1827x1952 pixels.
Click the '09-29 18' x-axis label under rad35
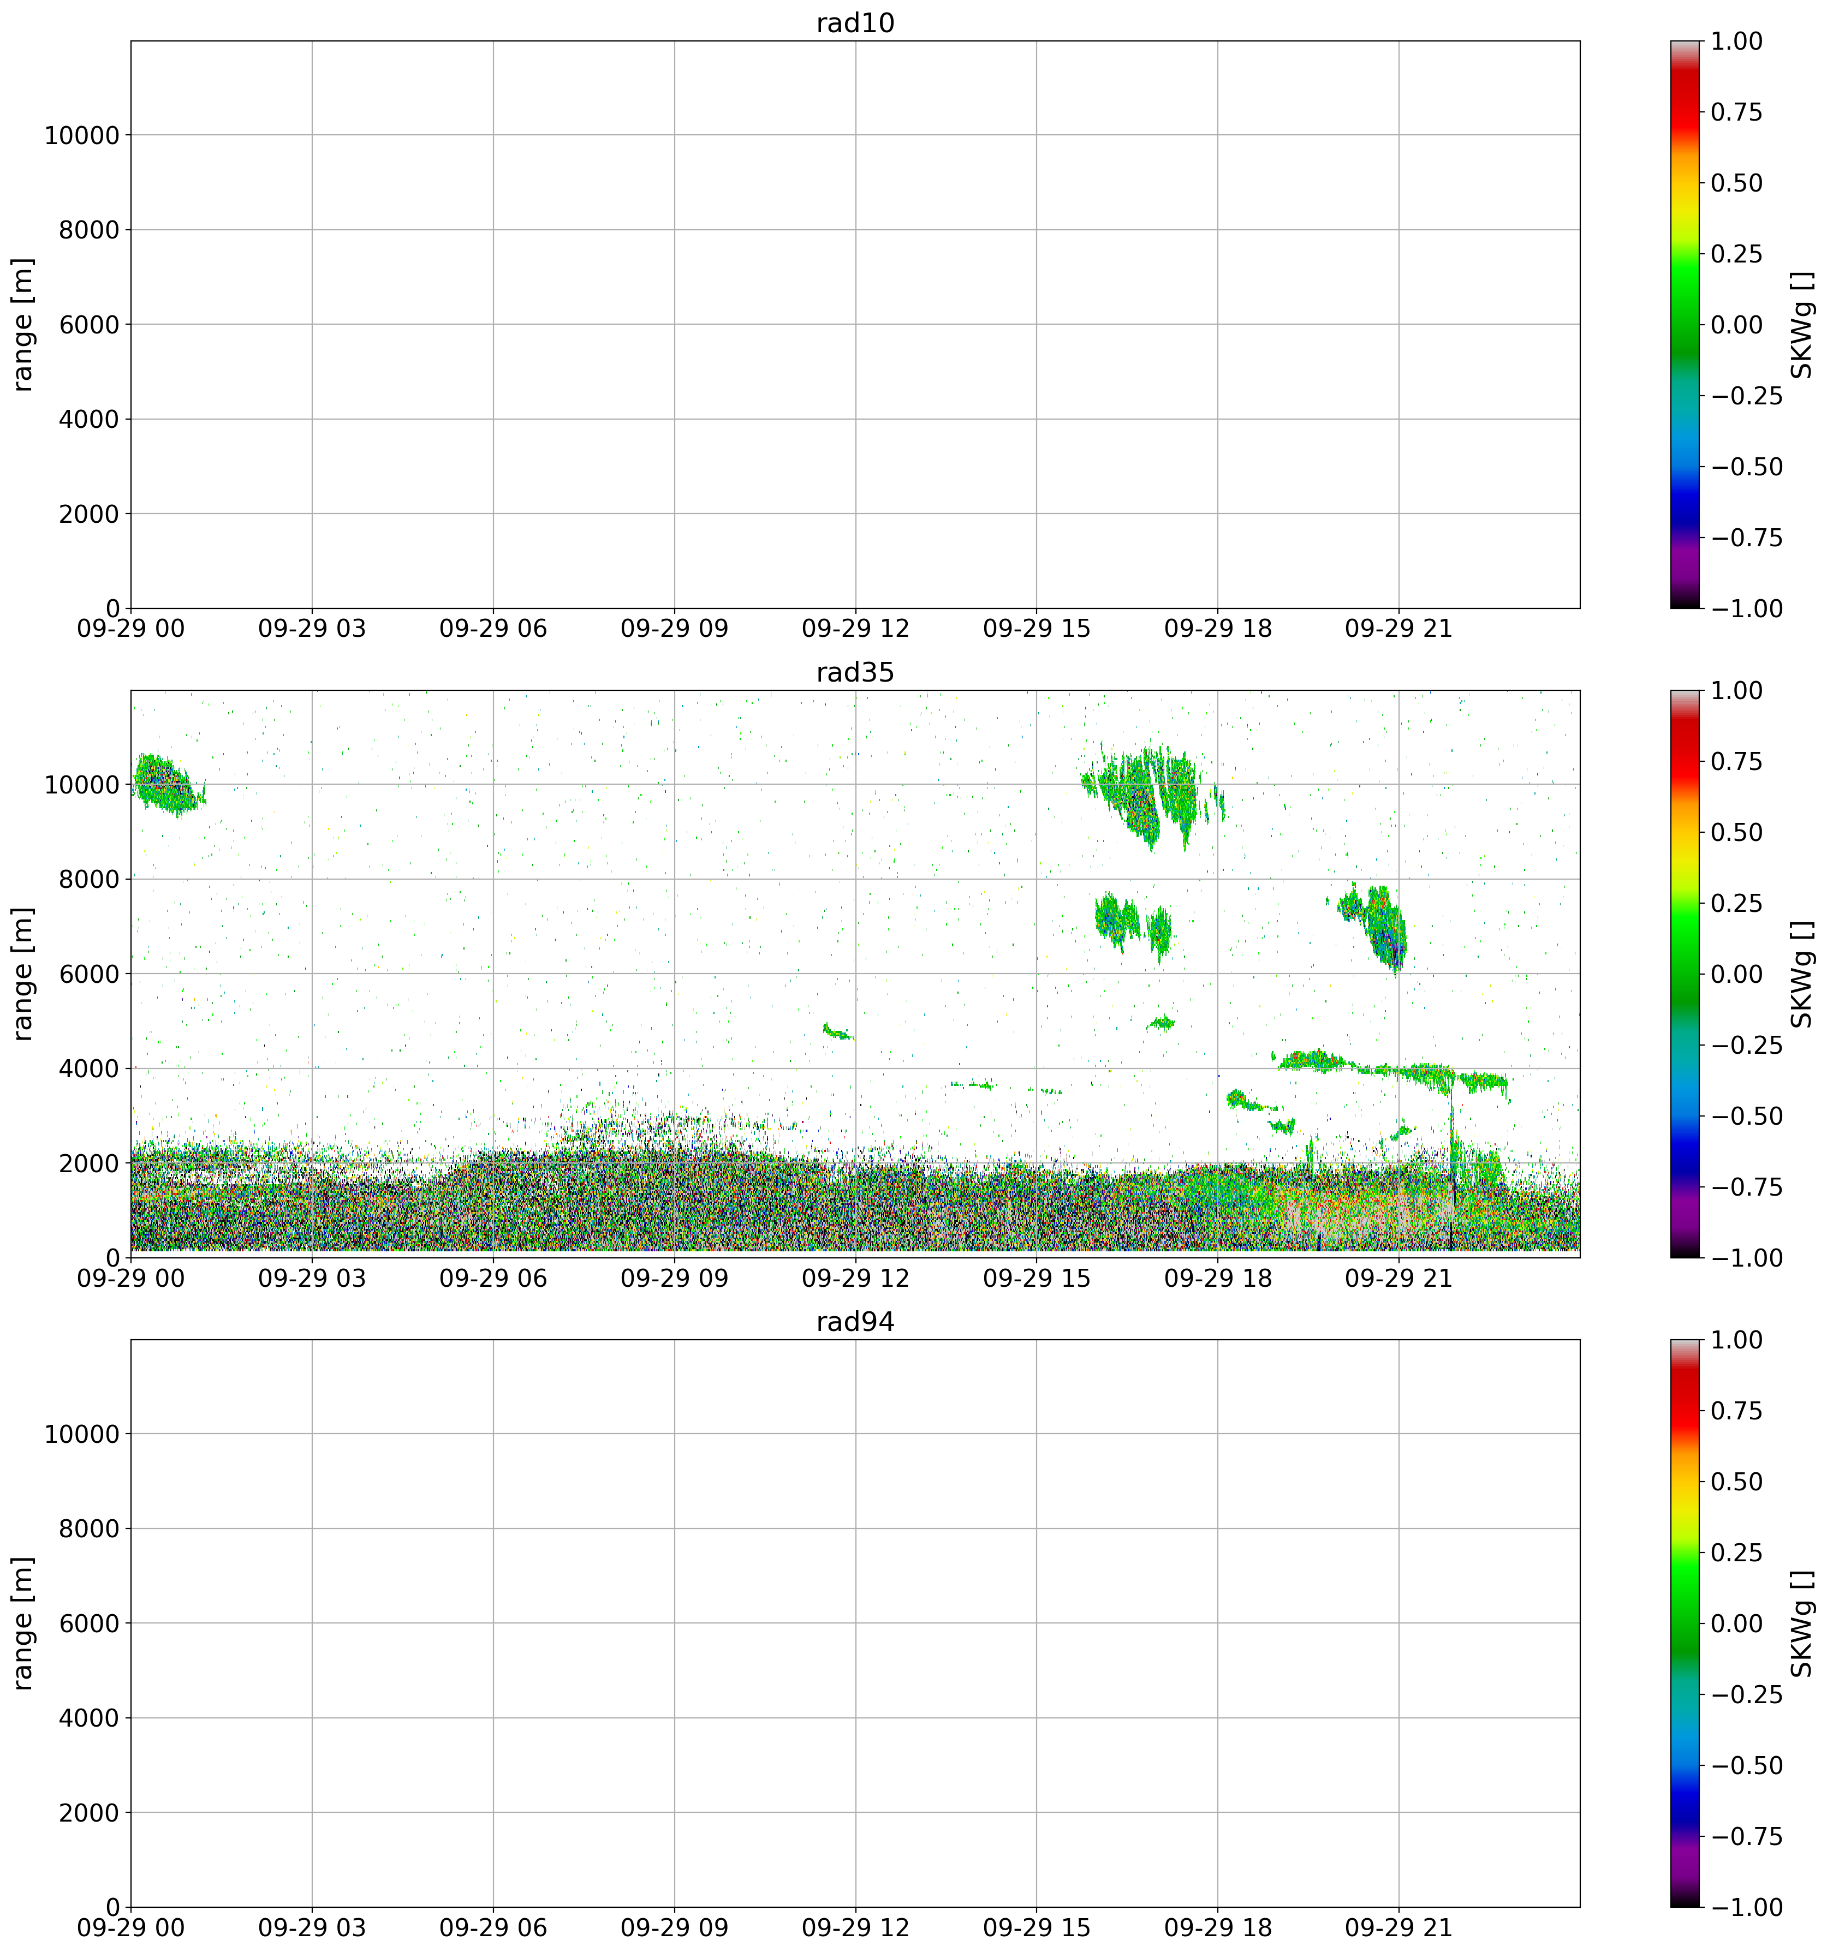click(1217, 1279)
